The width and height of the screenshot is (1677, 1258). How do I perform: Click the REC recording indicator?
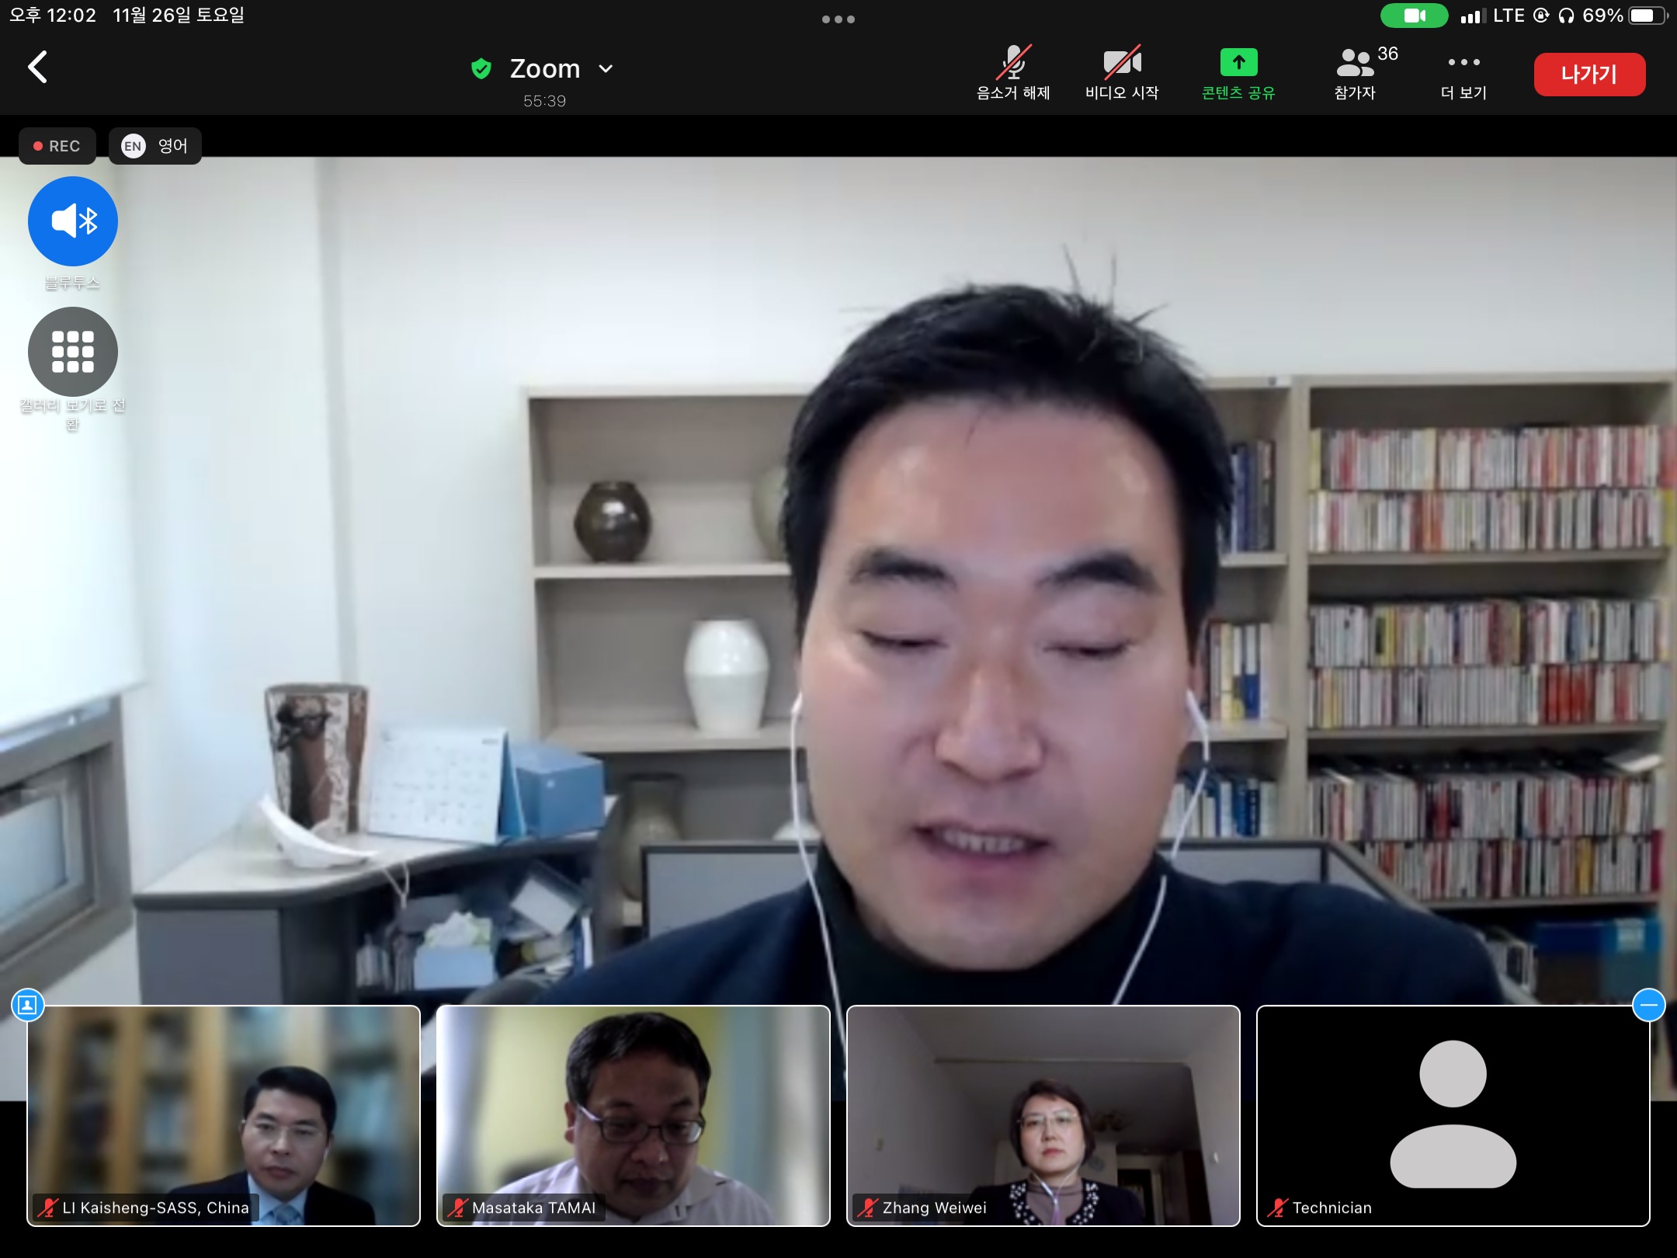click(57, 146)
